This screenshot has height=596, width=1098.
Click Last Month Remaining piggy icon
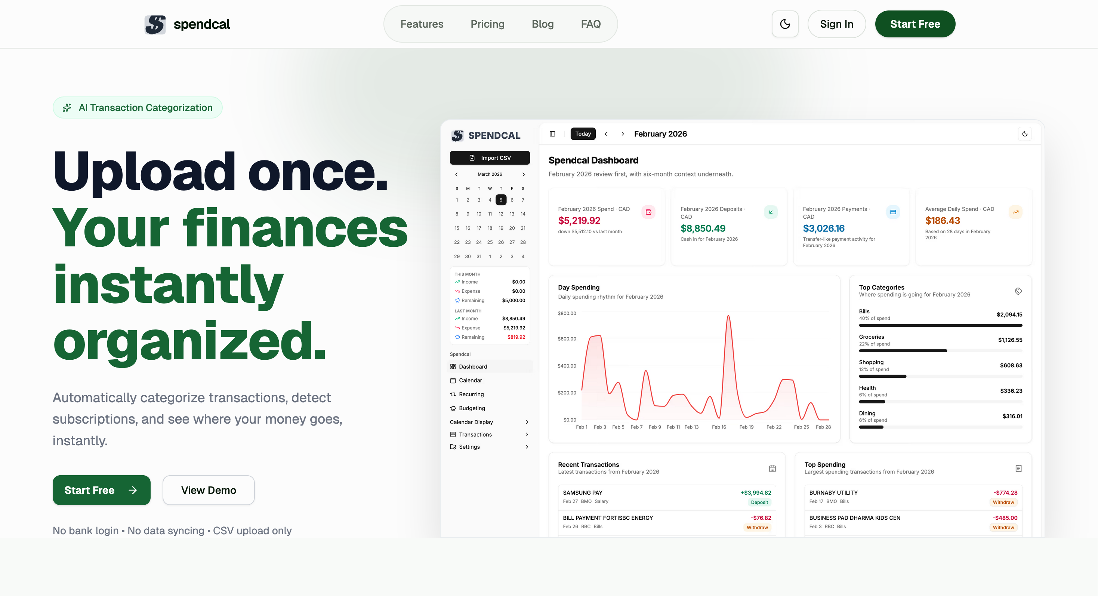tap(457, 337)
